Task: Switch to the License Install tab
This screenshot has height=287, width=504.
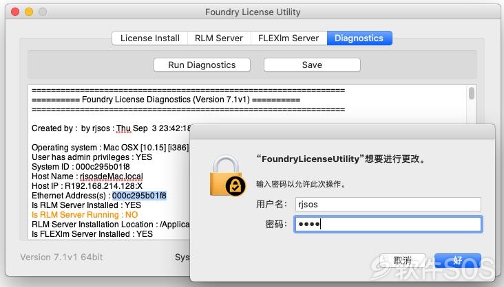Action: point(150,38)
